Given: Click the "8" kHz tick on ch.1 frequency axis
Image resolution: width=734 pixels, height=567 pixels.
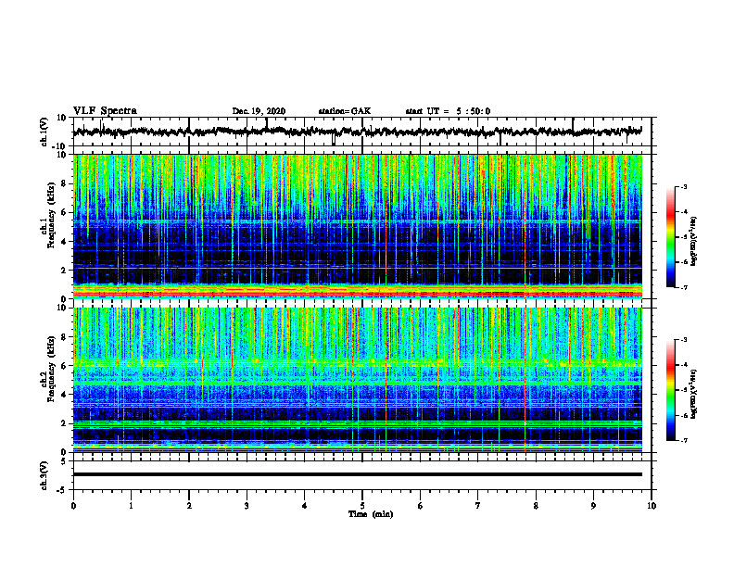Looking at the screenshot, I should point(64,183).
